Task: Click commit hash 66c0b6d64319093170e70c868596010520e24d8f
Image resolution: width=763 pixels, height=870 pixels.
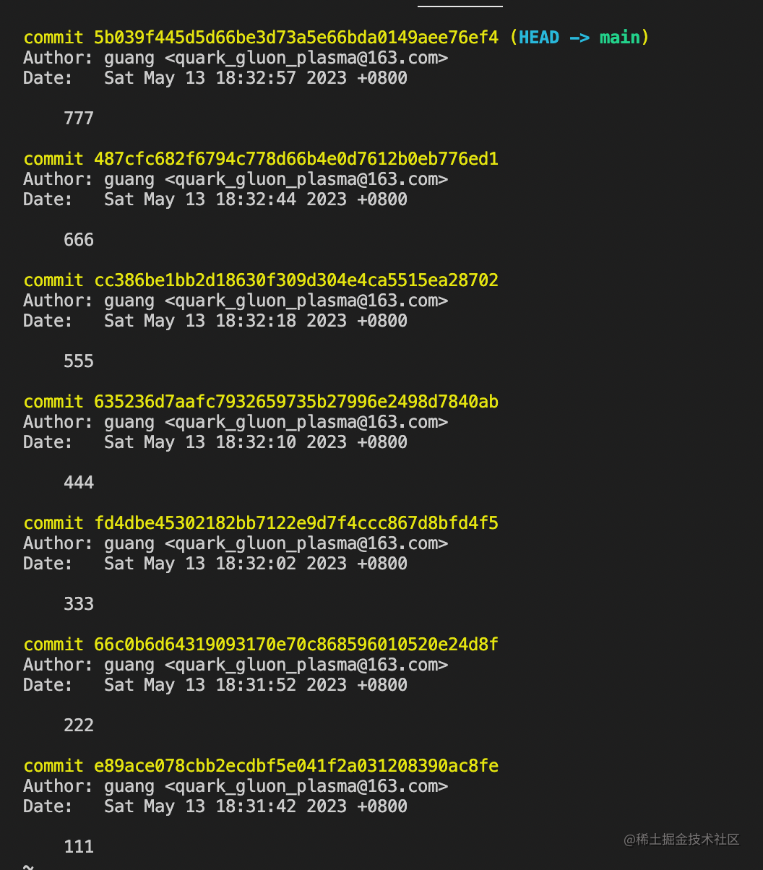Action: [x=296, y=645]
